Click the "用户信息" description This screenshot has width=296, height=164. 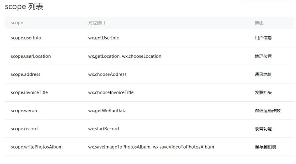tap(263, 38)
